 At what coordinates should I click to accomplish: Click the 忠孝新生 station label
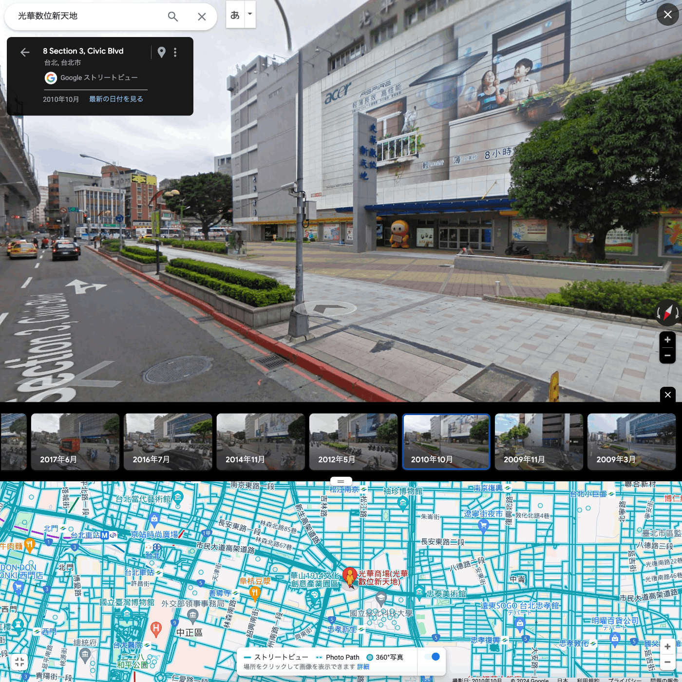[x=342, y=629]
